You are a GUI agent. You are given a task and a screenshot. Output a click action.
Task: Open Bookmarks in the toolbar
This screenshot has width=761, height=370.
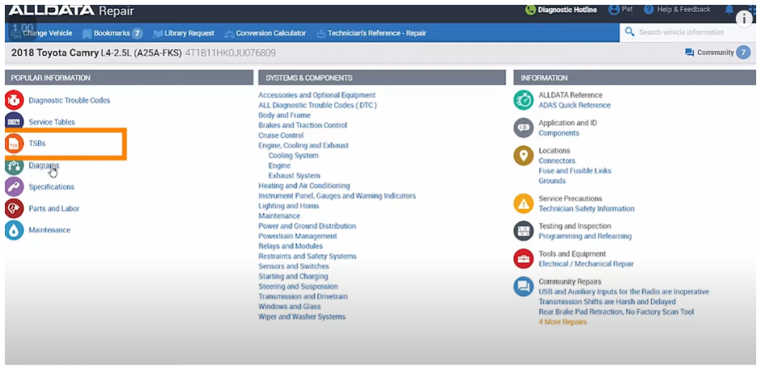pyautogui.click(x=106, y=33)
